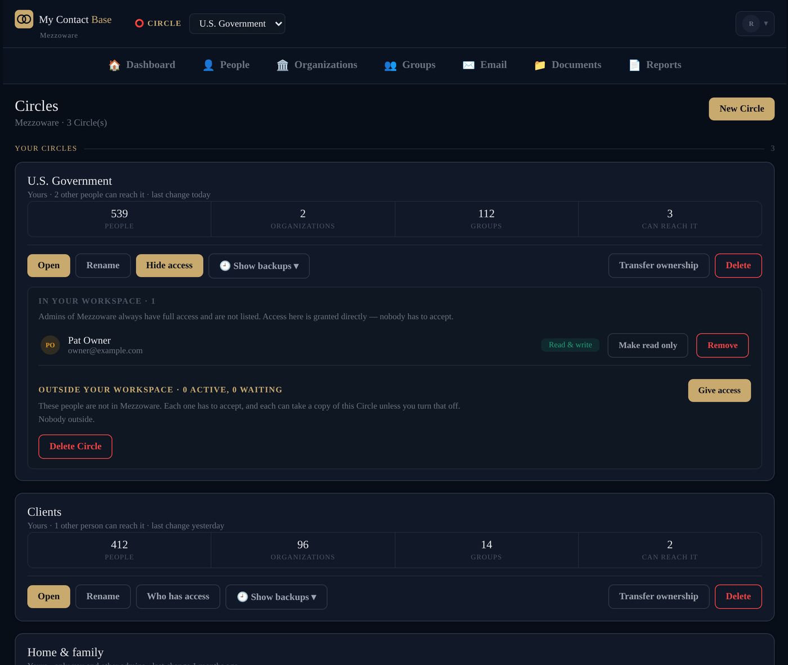Open the People section
The image size is (788, 665).
(226, 65)
